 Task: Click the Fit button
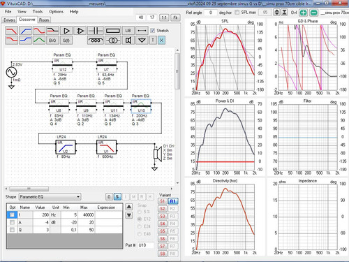[x=175, y=17]
